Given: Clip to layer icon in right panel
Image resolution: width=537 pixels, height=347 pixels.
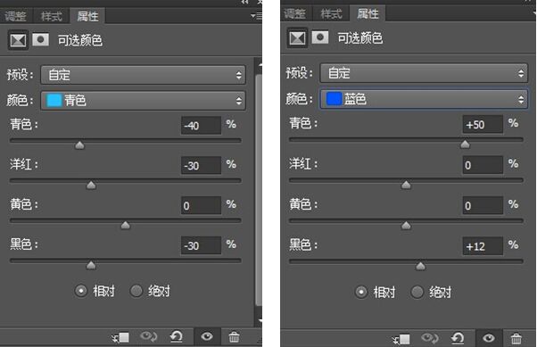Looking at the screenshot, I should (x=401, y=339).
